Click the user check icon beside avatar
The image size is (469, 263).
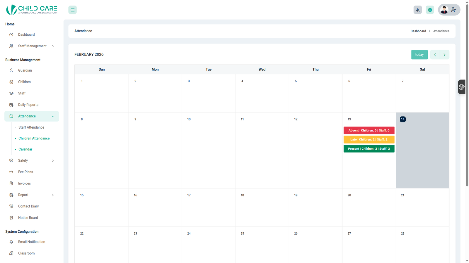pos(454,10)
